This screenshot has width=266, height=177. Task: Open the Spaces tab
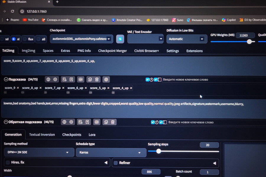click(x=48, y=51)
